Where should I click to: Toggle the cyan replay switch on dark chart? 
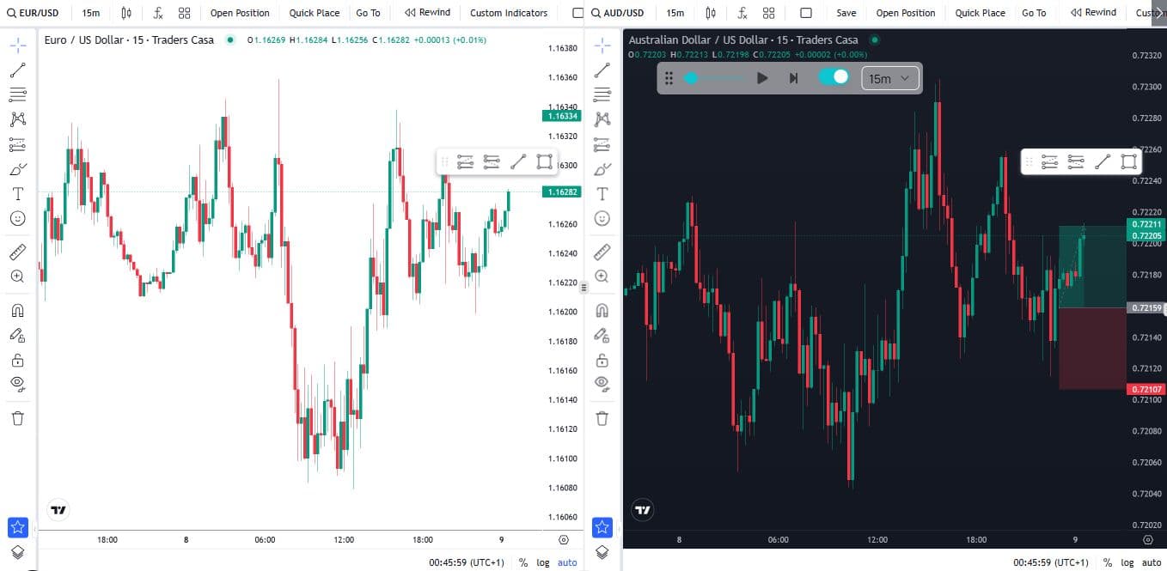(x=833, y=77)
